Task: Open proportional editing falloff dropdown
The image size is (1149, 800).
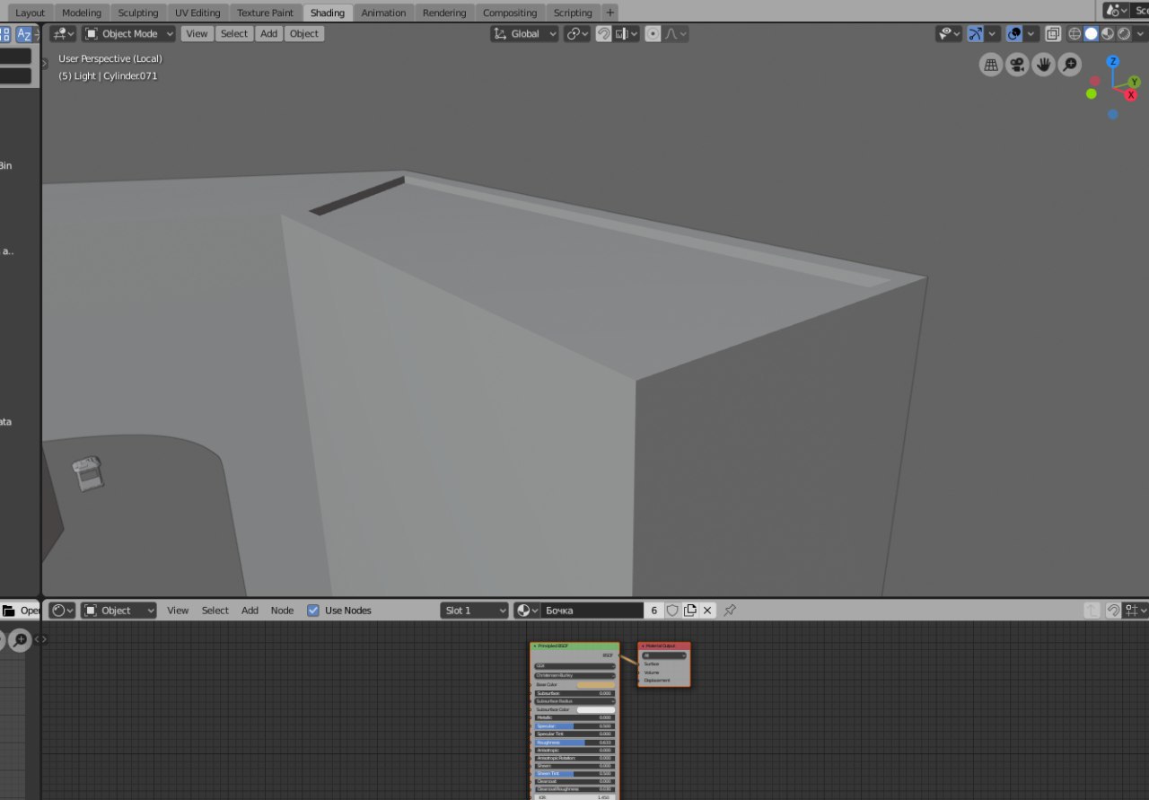Action: (676, 34)
